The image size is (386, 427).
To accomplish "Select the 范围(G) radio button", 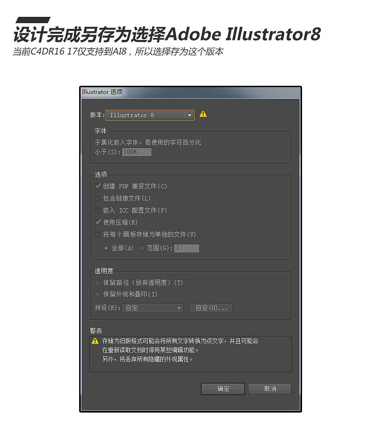I will [141, 248].
